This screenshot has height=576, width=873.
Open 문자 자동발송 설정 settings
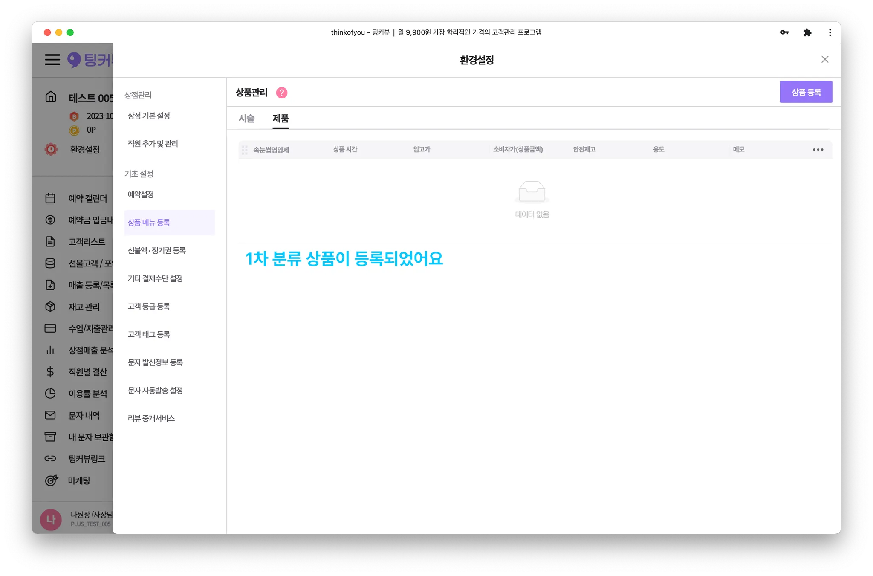coord(155,391)
